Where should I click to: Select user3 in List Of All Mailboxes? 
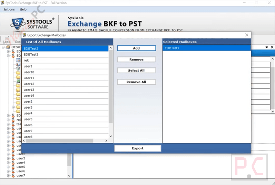coord(65,108)
